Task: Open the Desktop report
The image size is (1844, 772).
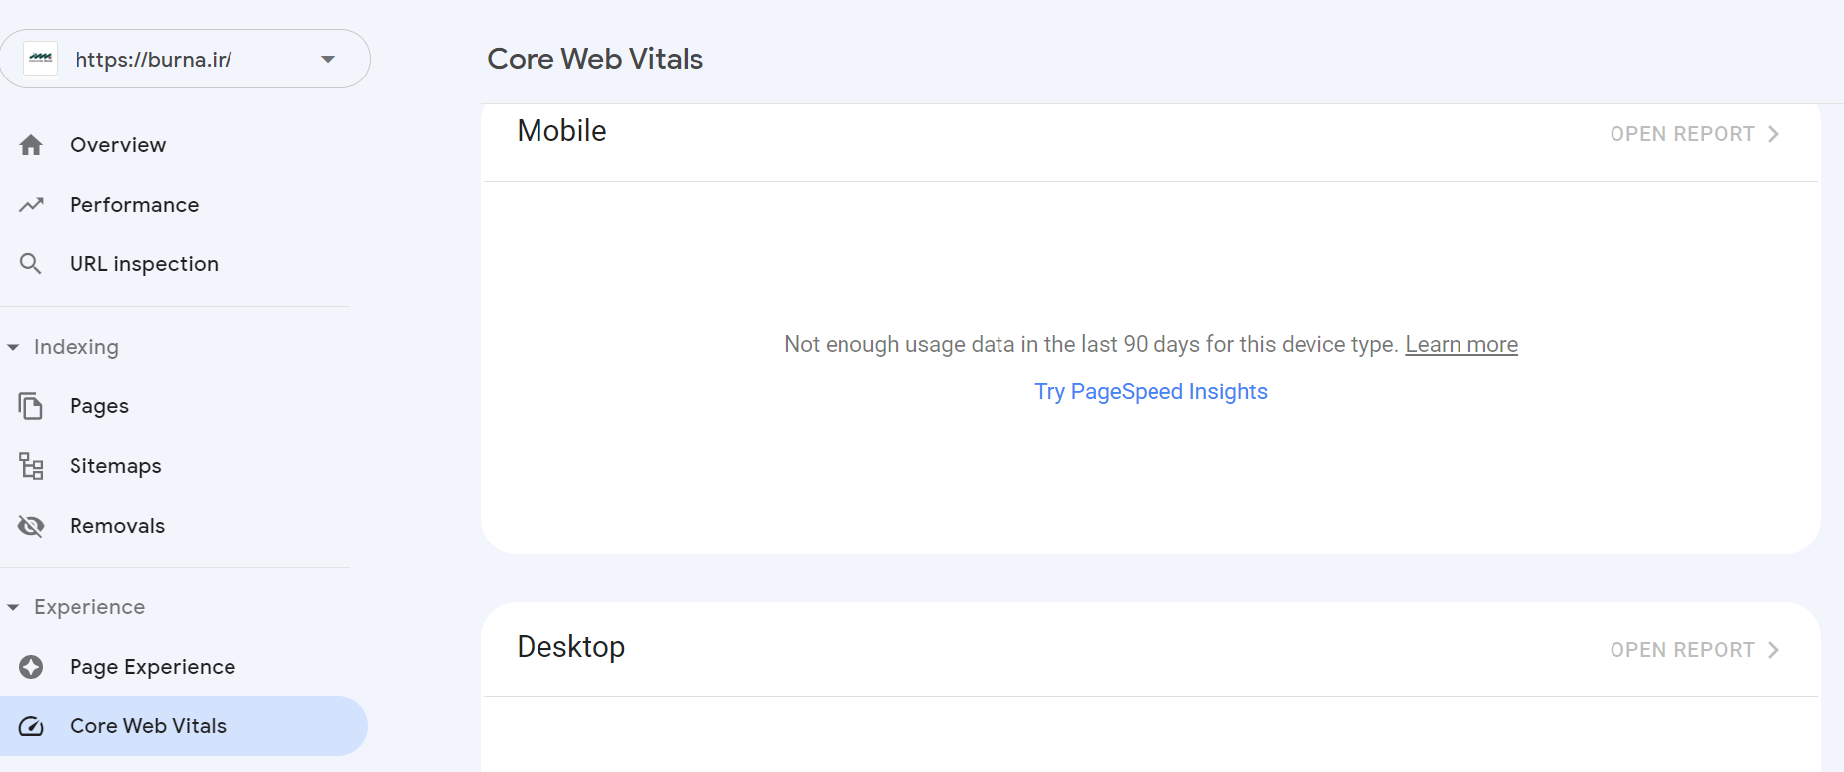Action: pyautogui.click(x=1693, y=650)
